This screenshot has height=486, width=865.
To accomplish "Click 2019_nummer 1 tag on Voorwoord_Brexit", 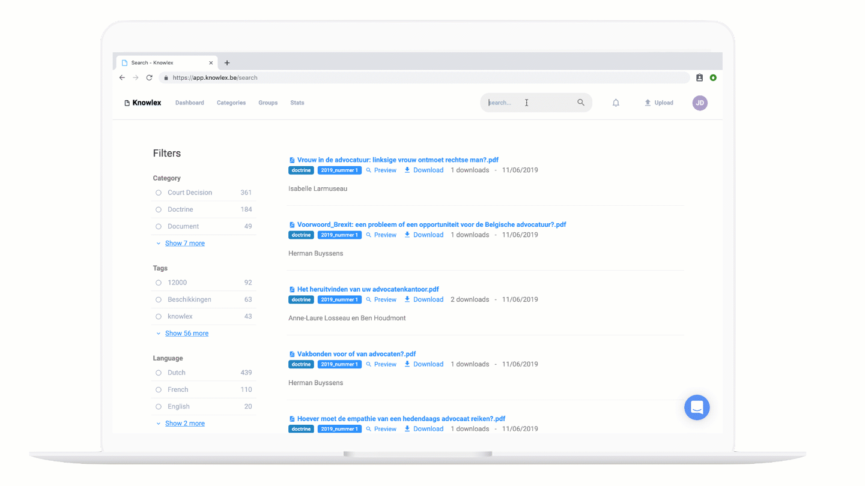I will click(x=339, y=235).
